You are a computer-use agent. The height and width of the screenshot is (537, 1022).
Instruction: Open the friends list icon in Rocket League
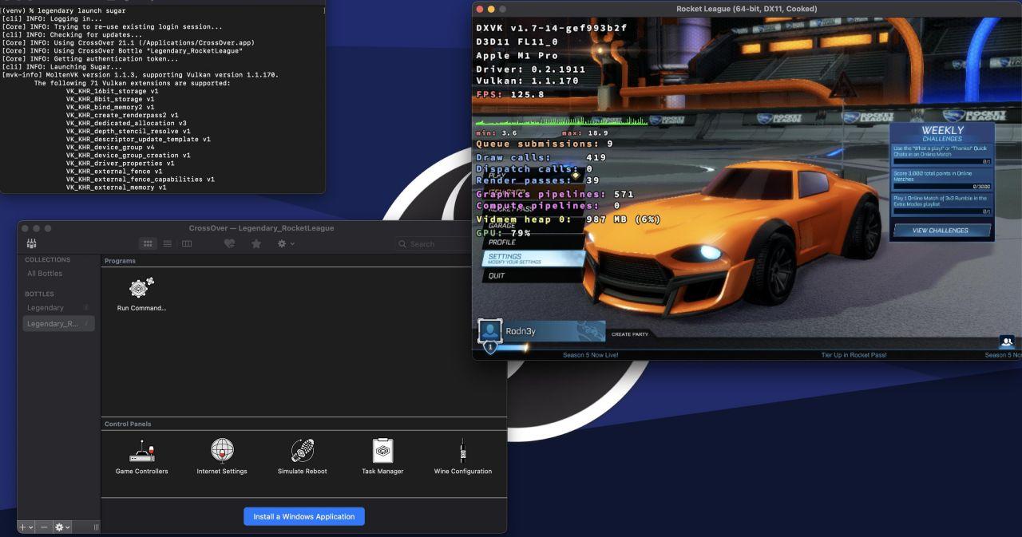[1006, 342]
